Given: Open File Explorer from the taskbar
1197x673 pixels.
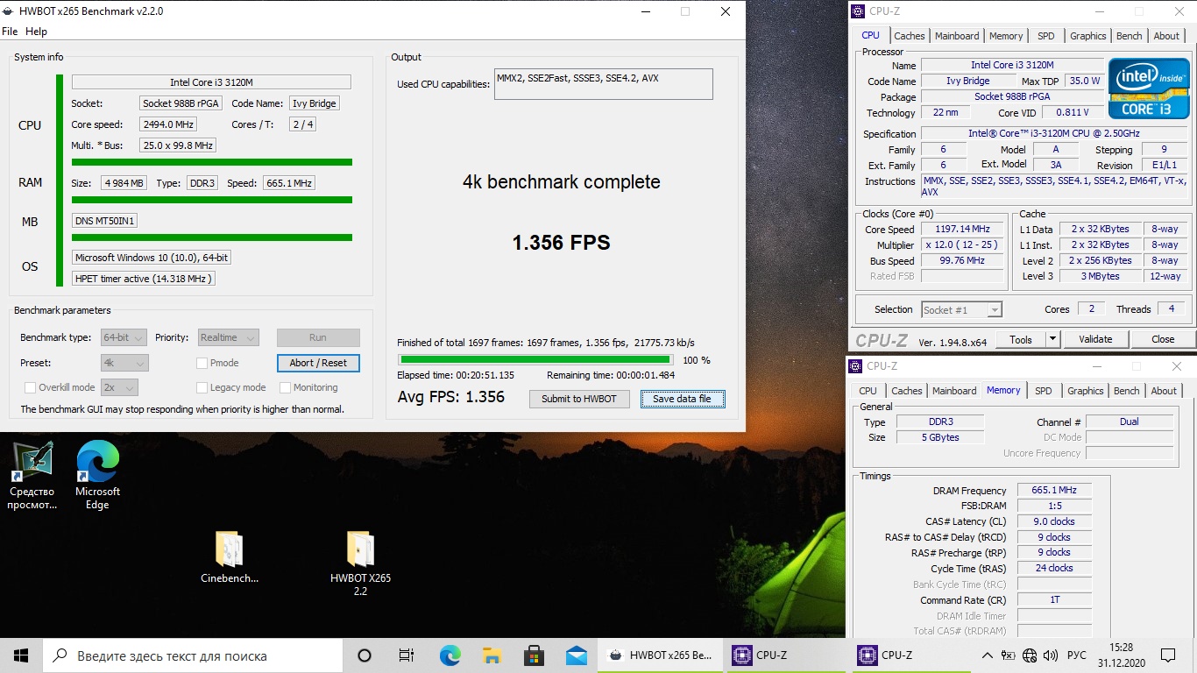Looking at the screenshot, I should click(492, 655).
